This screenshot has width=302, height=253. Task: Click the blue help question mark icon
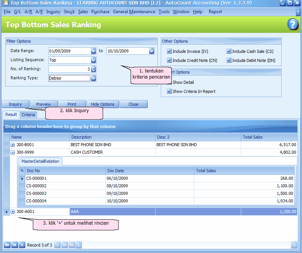point(293,25)
